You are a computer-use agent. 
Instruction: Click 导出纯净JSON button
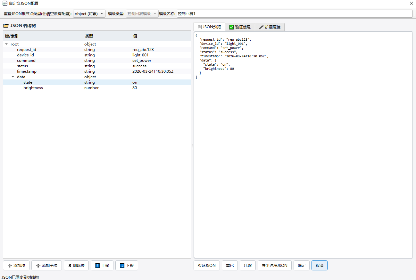tap(274, 266)
